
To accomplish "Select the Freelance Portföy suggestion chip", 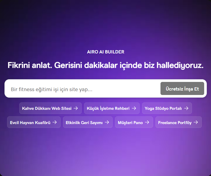I will click(x=178, y=122).
